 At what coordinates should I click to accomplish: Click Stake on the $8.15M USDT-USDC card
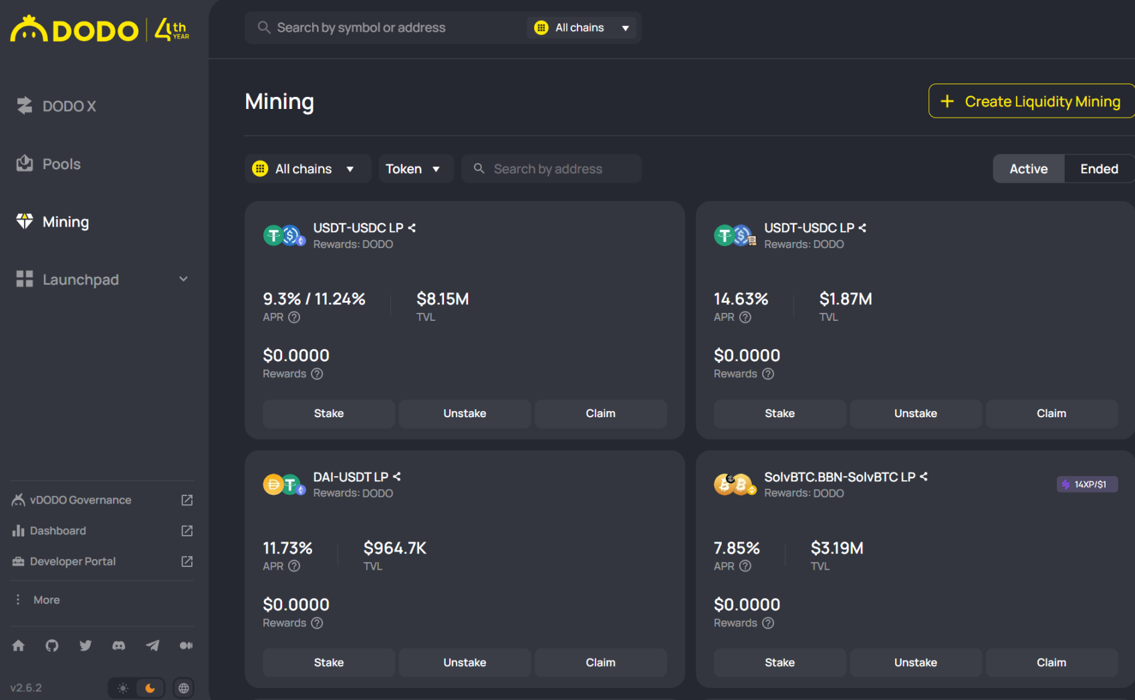coord(329,414)
